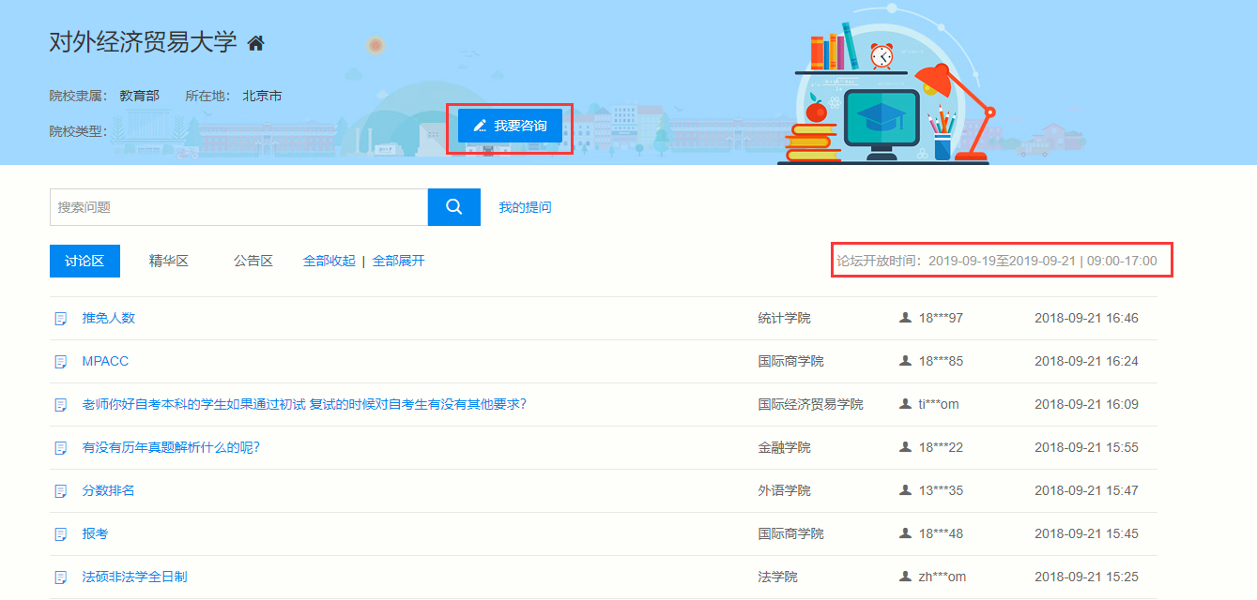The width and height of the screenshot is (1257, 600).
Task: Click the magnifier search button
Action: (x=454, y=207)
